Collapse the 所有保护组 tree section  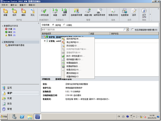[2, 42]
